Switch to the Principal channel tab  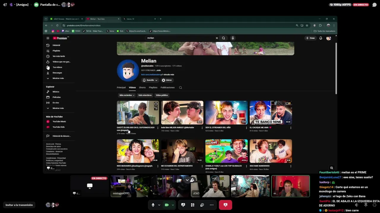click(121, 88)
